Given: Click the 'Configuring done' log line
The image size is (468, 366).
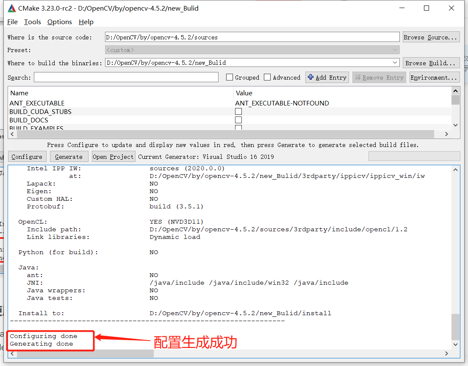Looking at the screenshot, I should [44, 336].
